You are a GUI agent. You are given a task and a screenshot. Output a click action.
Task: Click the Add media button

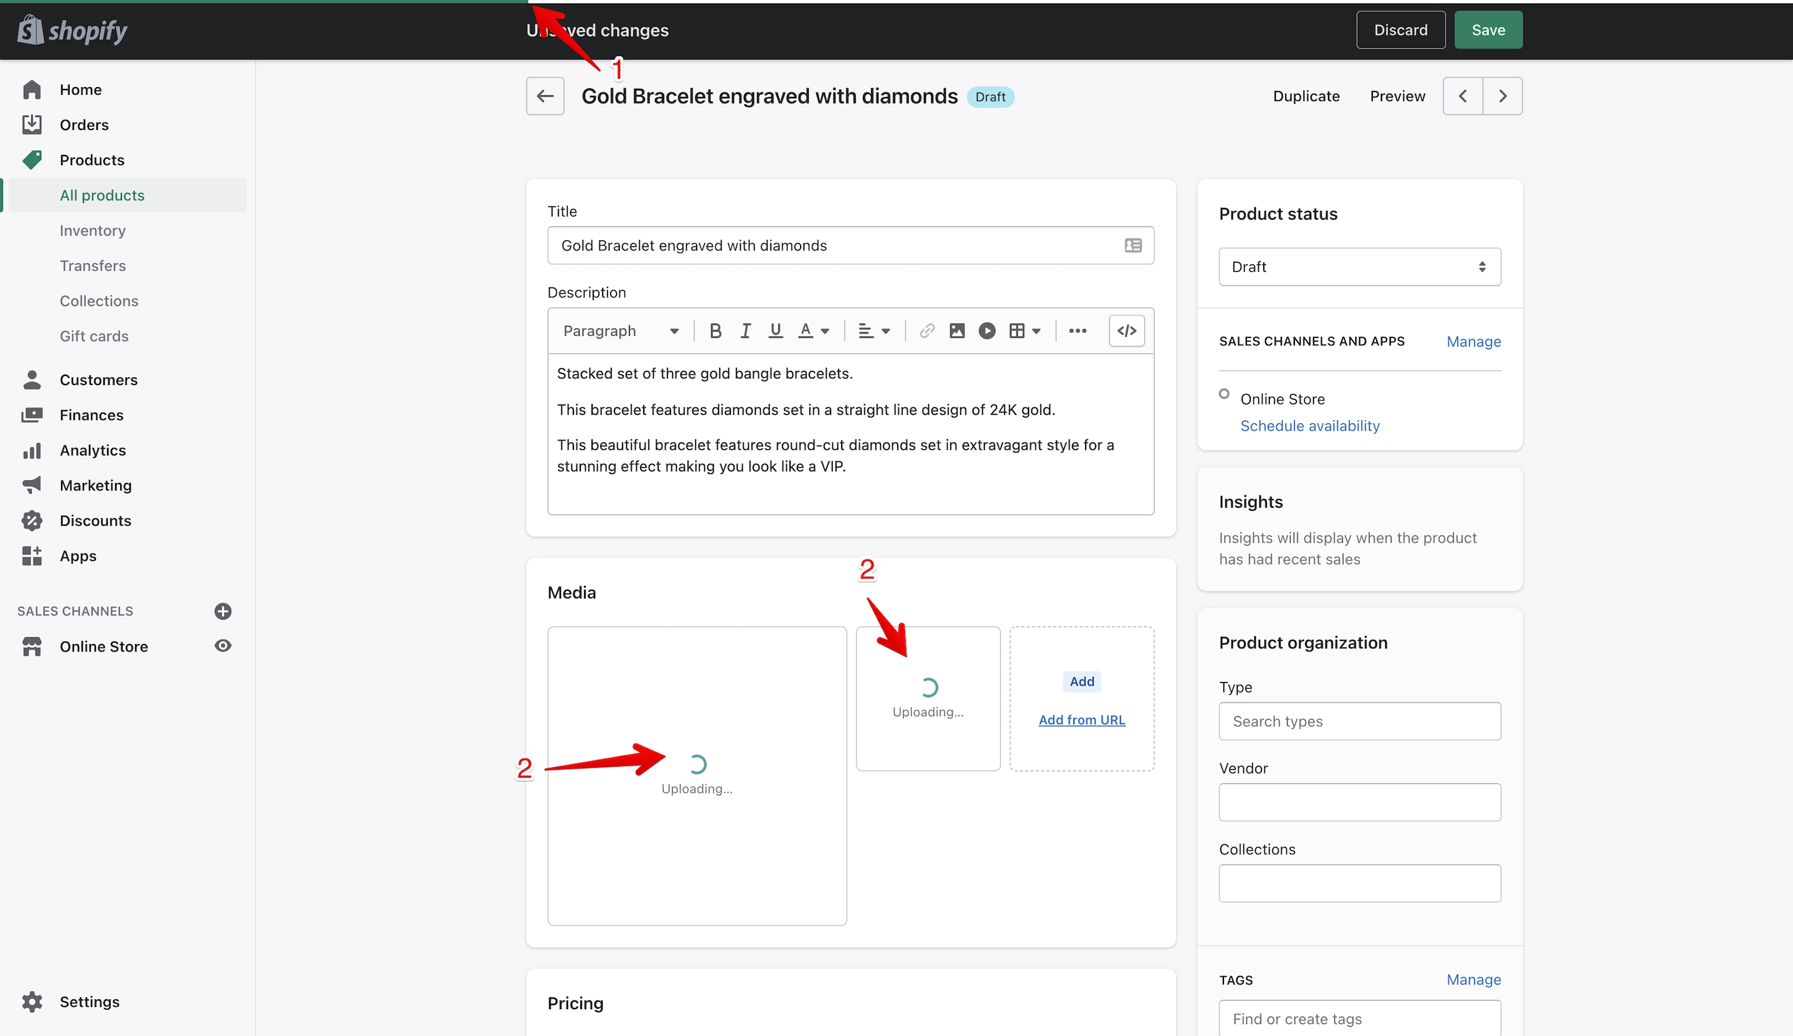1081,681
